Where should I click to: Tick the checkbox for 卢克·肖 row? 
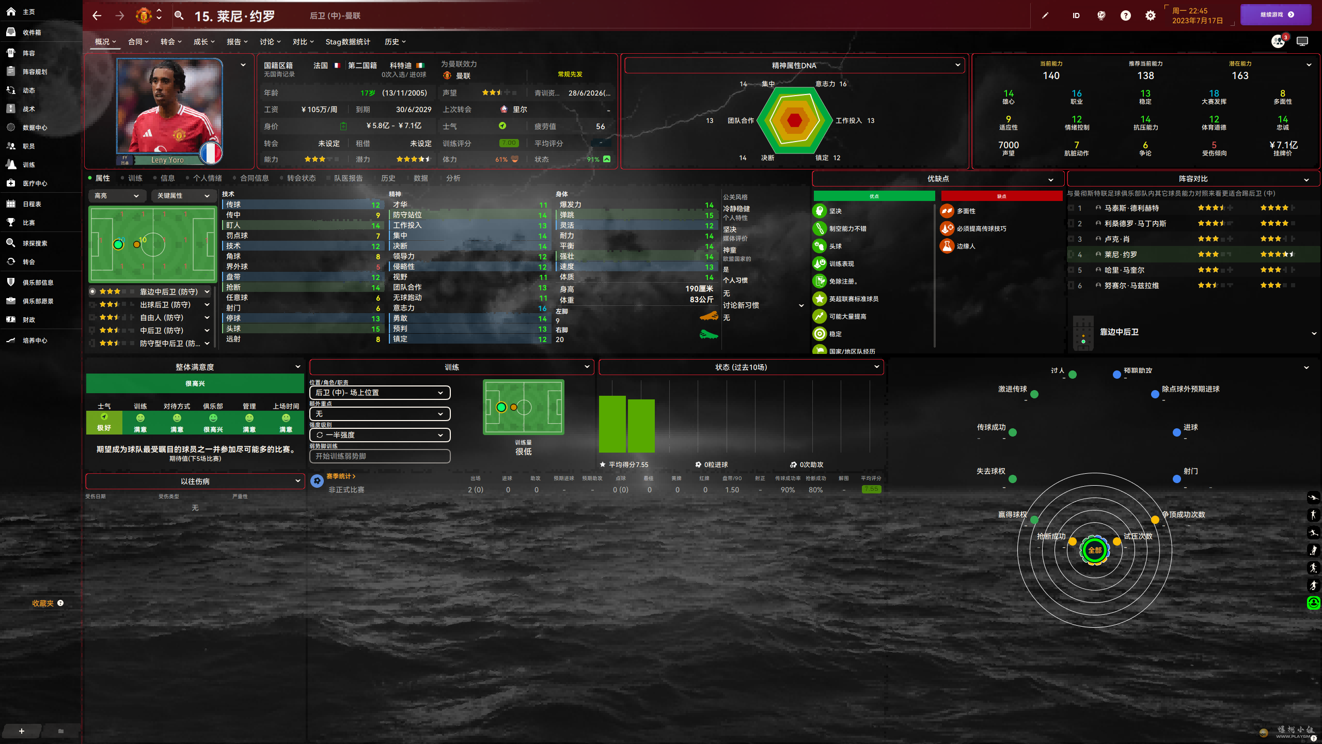[x=1071, y=239]
